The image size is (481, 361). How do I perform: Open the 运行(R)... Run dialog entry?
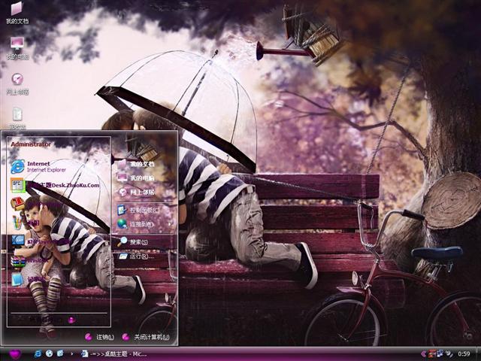tap(136, 256)
